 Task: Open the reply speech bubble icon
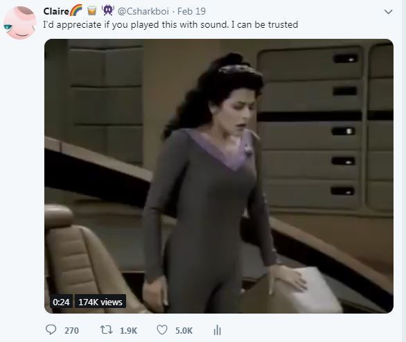tap(51, 330)
